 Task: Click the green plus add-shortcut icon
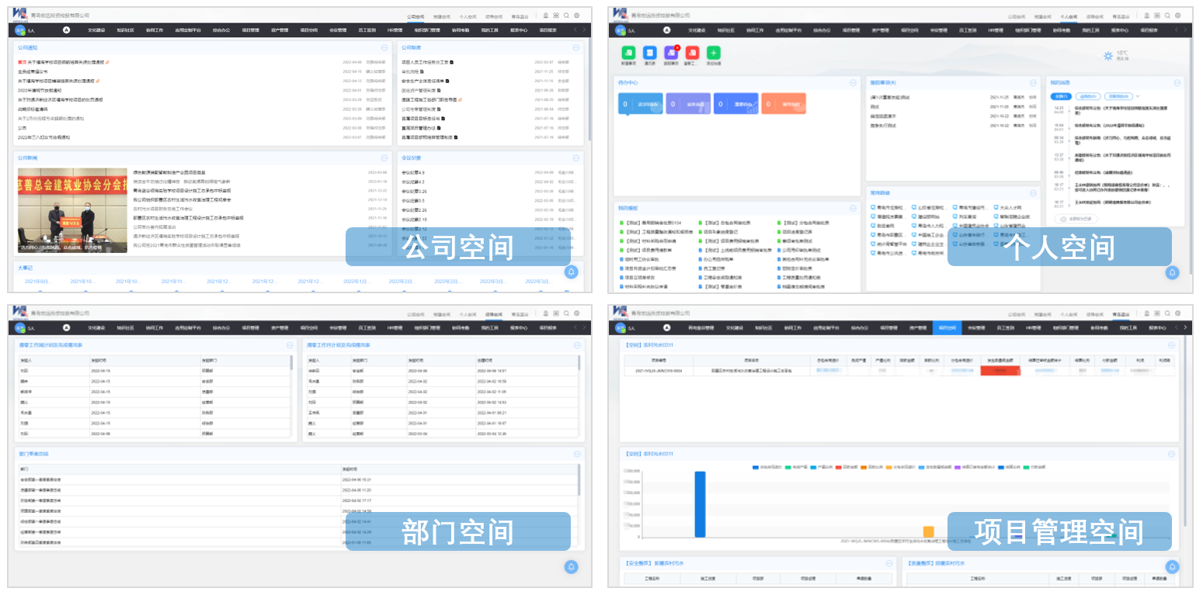pyautogui.click(x=713, y=54)
